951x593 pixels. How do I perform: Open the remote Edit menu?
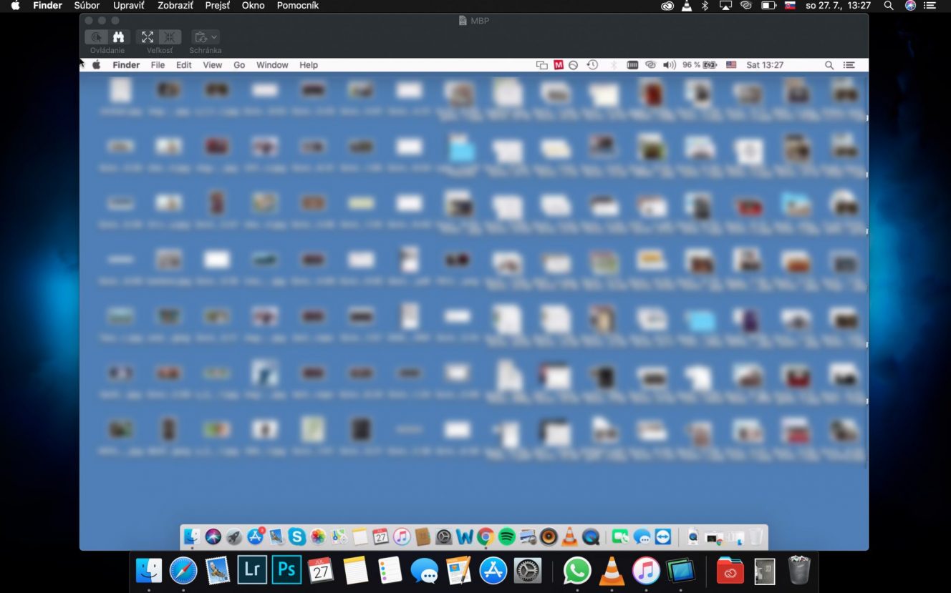[x=184, y=65]
